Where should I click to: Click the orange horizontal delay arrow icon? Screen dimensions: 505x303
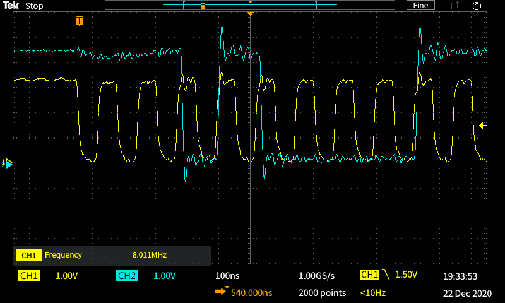[x=222, y=292]
